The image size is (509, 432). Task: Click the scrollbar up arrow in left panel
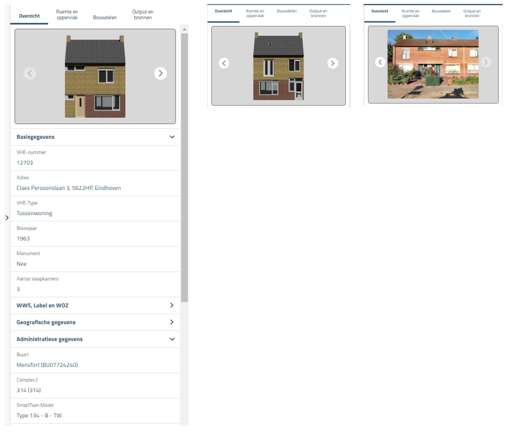(185, 29)
